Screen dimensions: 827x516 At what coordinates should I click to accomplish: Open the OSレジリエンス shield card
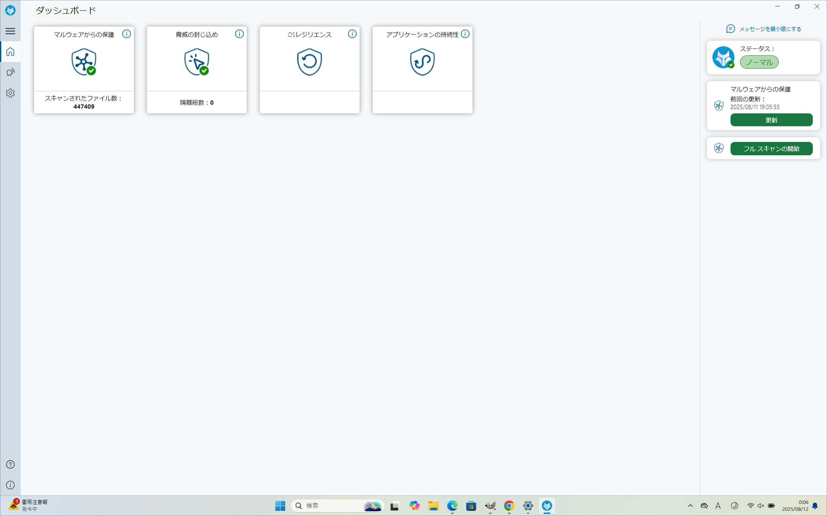click(x=310, y=62)
